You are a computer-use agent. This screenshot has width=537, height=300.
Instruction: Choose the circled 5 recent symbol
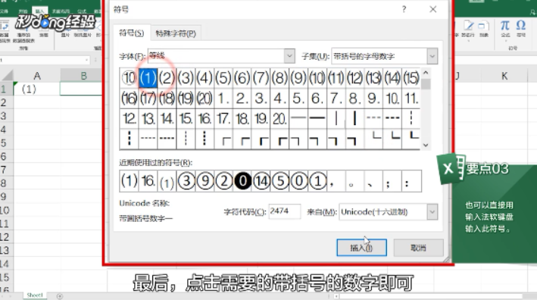click(x=280, y=181)
